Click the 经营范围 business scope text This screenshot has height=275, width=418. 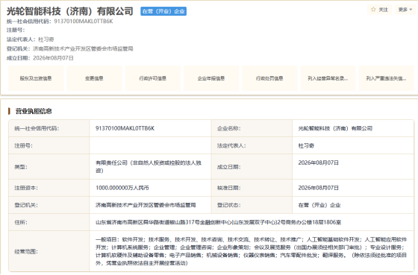tap(251, 251)
